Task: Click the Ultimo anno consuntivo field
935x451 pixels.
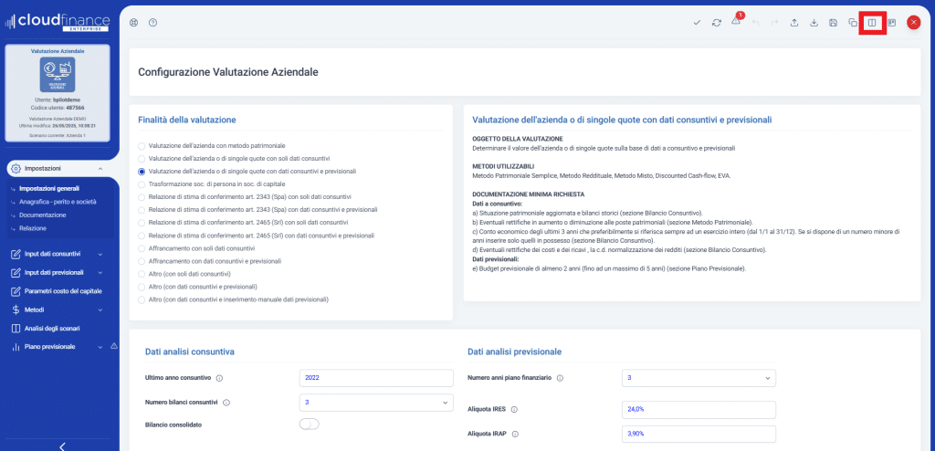Action: click(x=376, y=378)
